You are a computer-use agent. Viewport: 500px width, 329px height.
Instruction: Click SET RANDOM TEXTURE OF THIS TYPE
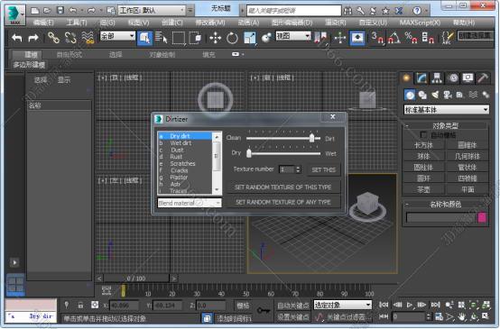282,187
